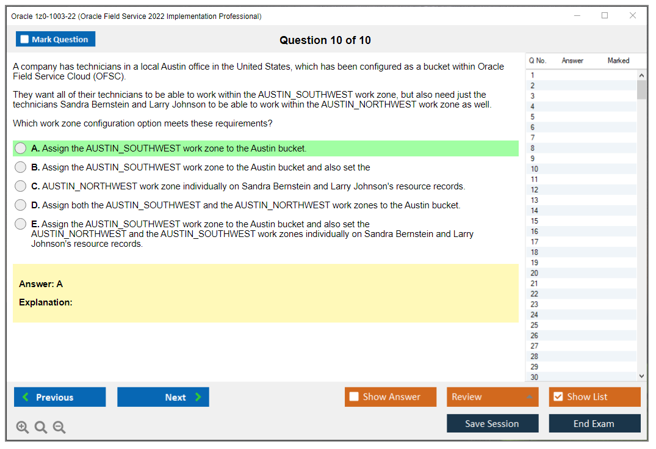Click the Save Session button
This screenshot has height=449, width=656.
coord(492,423)
